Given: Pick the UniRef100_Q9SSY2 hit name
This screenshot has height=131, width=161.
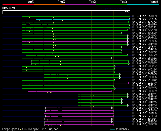Looking at the screenshot, I should point(144,86).
